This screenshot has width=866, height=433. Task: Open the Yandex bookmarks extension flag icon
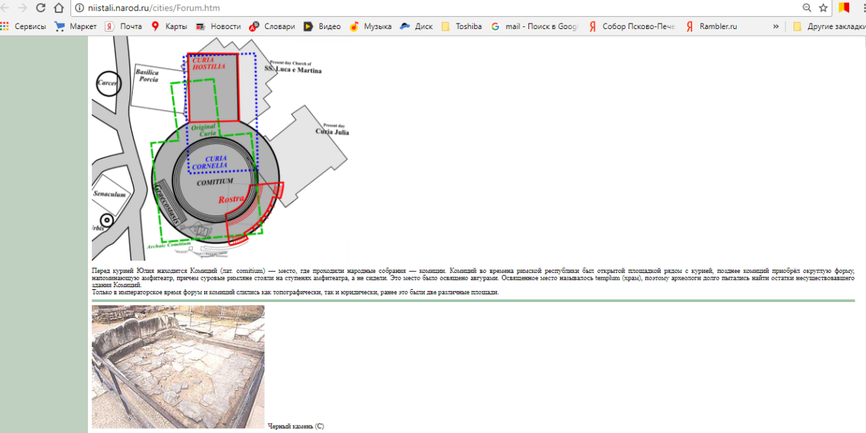click(x=844, y=8)
